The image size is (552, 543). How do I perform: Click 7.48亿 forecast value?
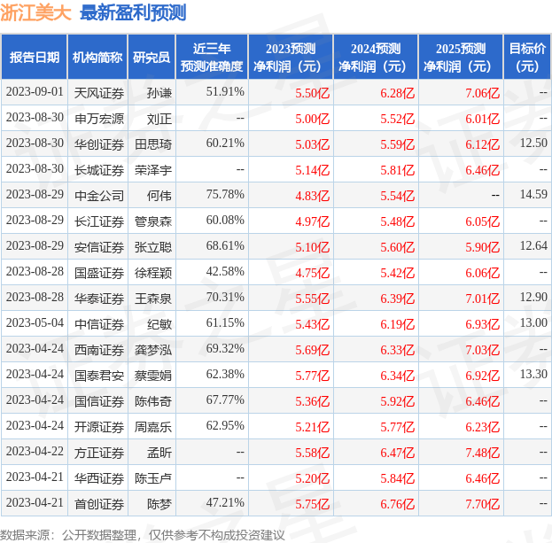[482, 453]
